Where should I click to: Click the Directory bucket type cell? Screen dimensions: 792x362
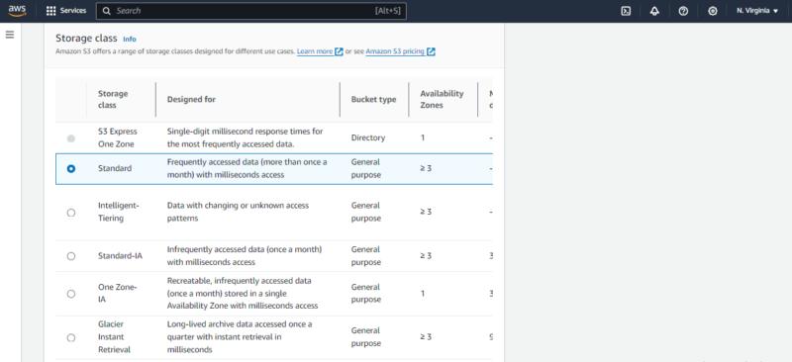pyautogui.click(x=368, y=137)
